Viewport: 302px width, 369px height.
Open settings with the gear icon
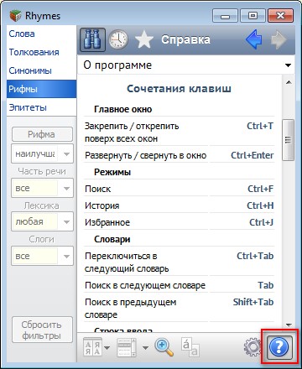(x=253, y=347)
